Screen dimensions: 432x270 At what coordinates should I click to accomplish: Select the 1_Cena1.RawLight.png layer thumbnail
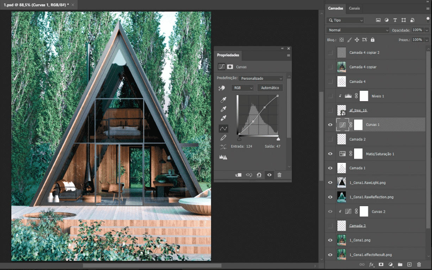(342, 182)
